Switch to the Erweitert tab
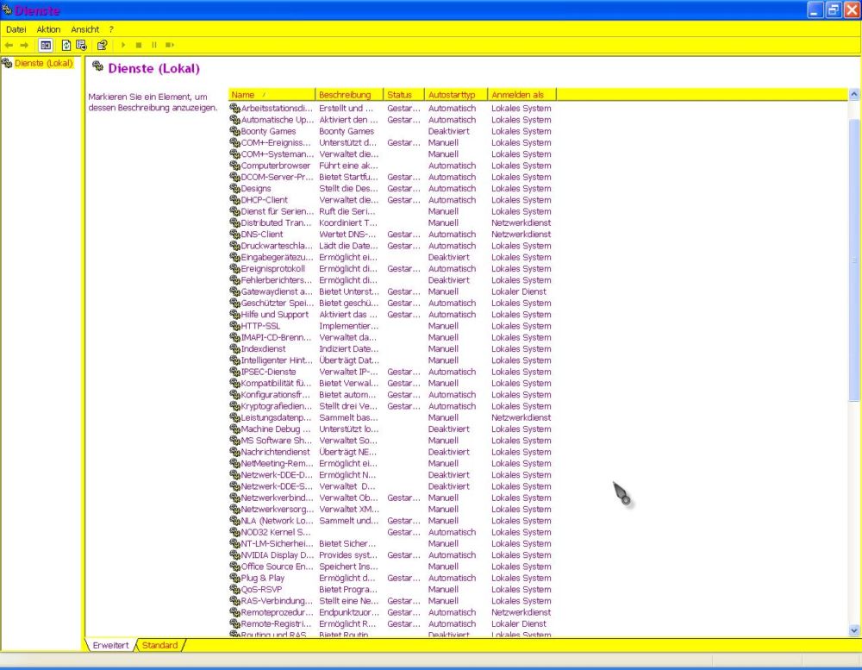 110,645
